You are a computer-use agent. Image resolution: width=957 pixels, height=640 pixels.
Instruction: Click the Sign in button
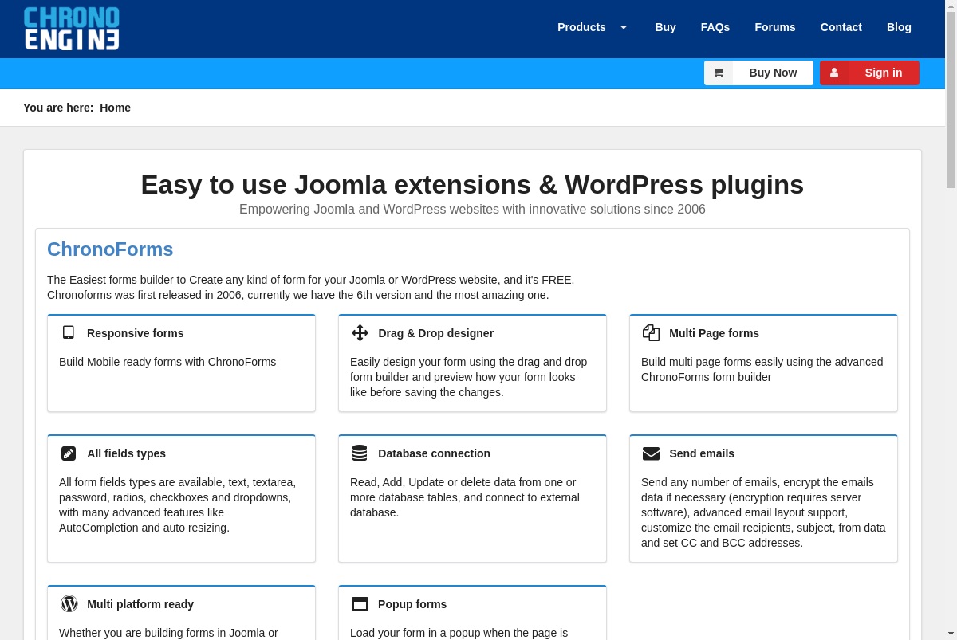click(869, 73)
